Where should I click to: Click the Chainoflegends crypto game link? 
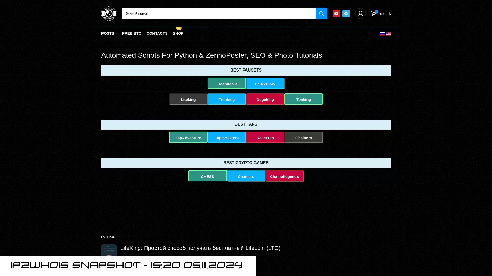point(284,176)
